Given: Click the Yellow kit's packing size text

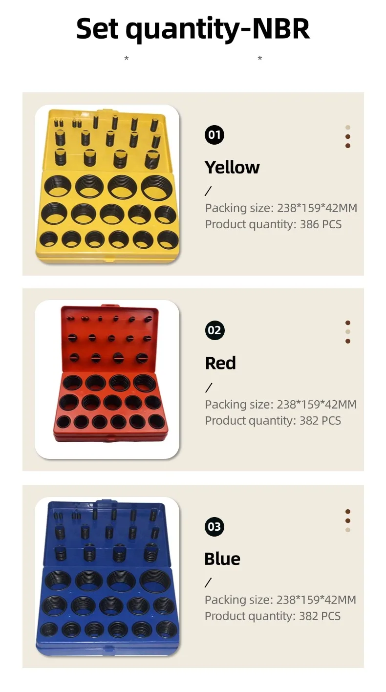Looking at the screenshot, I should coord(281,208).
